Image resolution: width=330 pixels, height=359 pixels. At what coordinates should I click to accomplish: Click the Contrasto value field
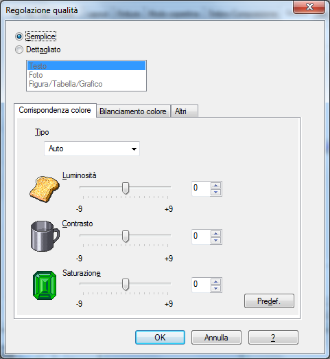click(201, 237)
